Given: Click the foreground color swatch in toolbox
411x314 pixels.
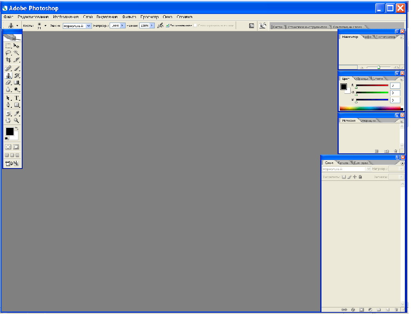Looking at the screenshot, I should pyautogui.click(x=10, y=132).
